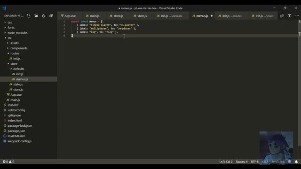This screenshot has height=169, width=301.
Task: Change file encoding UTF-8
Action: point(254,161)
